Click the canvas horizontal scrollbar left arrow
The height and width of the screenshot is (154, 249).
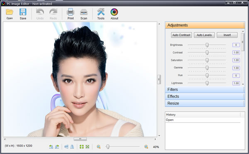pos(5,139)
